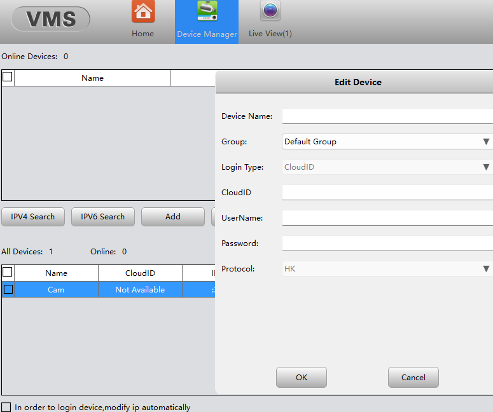Image resolution: width=493 pixels, height=412 pixels.
Task: Cancel the Edit Device dialog
Action: click(413, 378)
